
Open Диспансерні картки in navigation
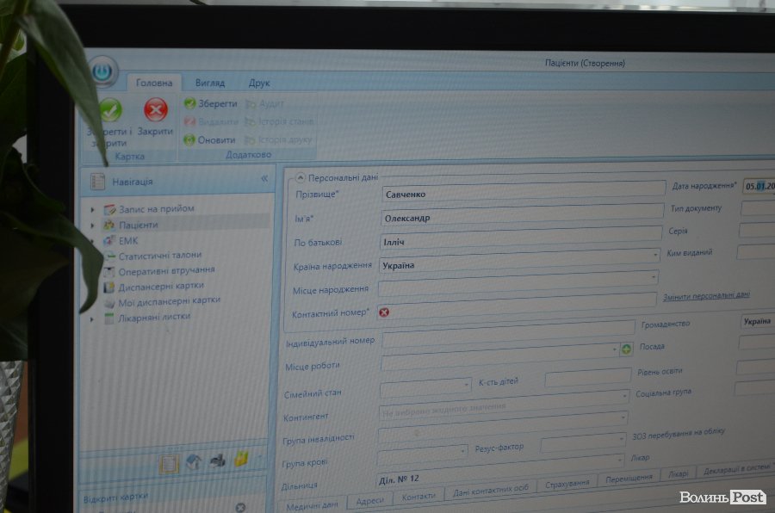click(160, 285)
